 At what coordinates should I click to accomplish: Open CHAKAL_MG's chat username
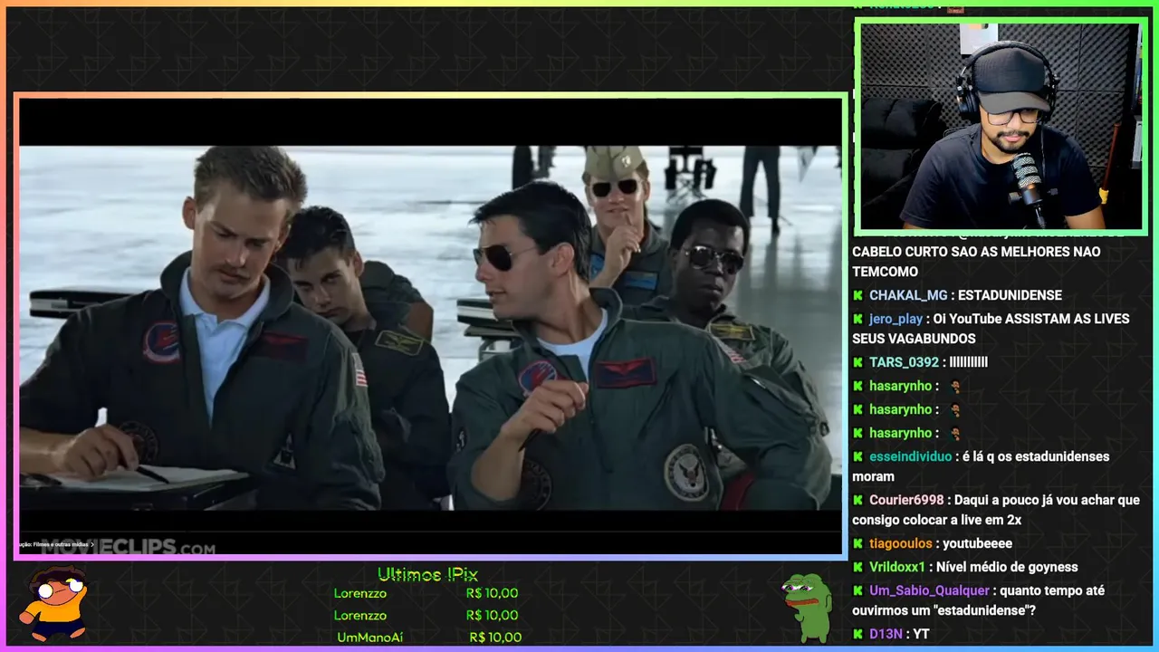[908, 295]
